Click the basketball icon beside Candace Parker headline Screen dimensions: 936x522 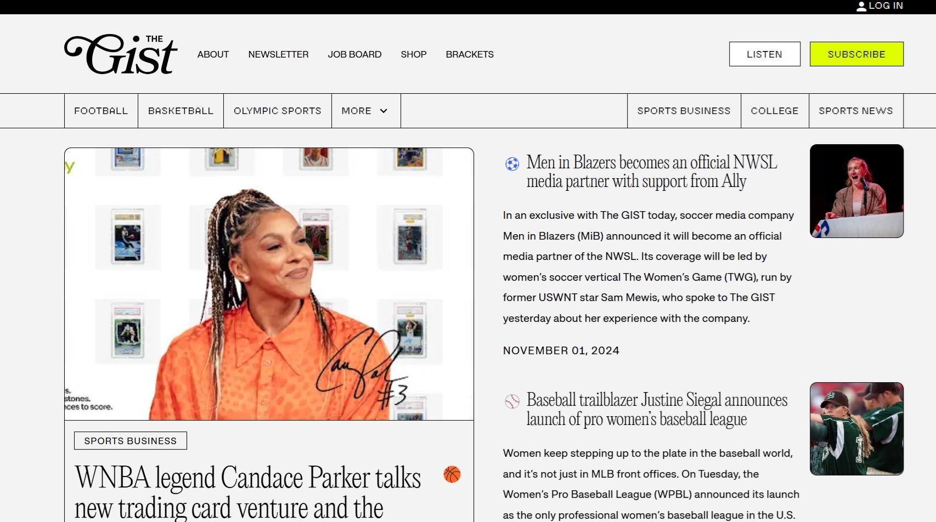click(452, 474)
